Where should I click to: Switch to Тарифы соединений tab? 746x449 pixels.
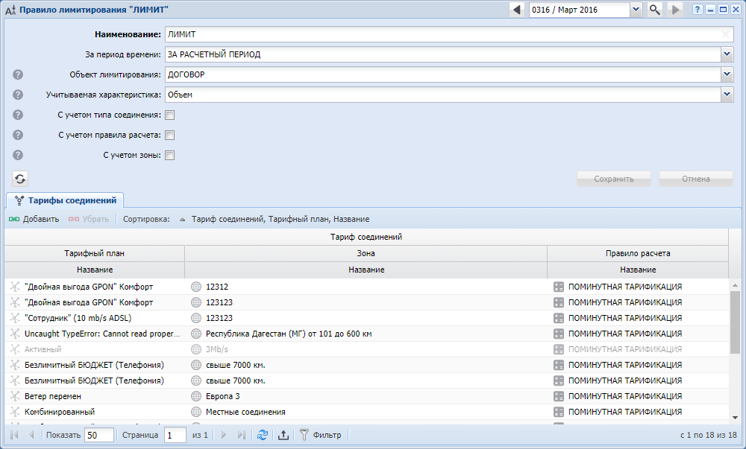pyautogui.click(x=65, y=200)
